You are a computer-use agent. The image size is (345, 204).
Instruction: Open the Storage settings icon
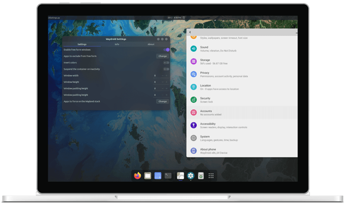[193, 61]
